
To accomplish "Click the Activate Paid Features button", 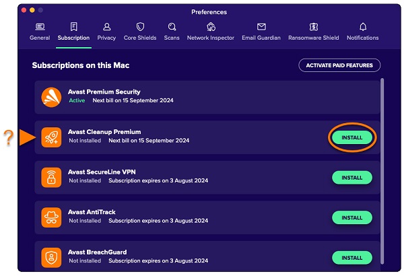I will coord(339,65).
